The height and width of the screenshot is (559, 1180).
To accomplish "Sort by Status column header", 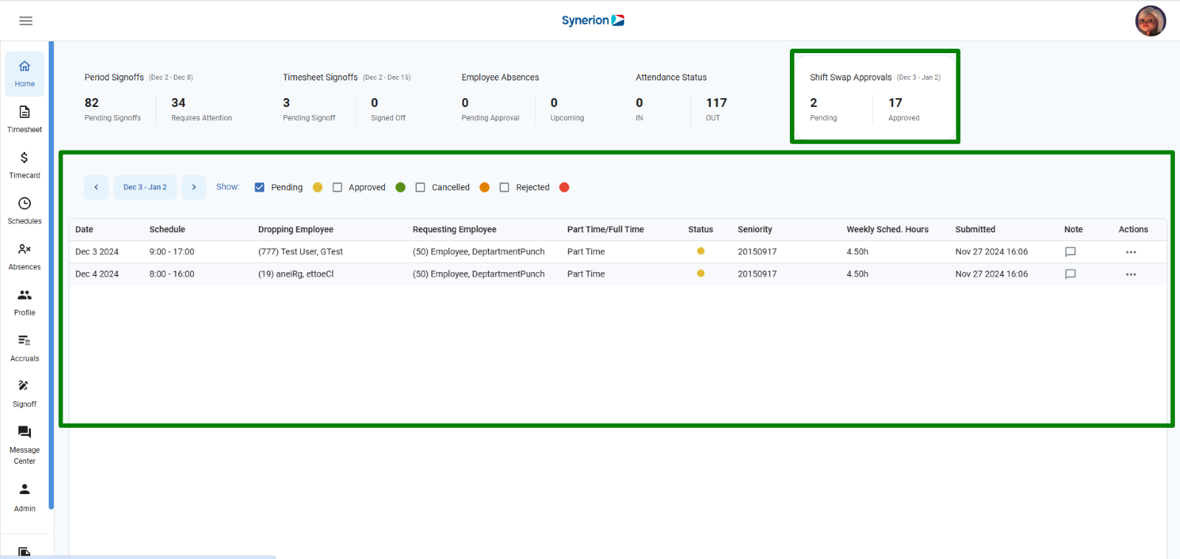I will [701, 229].
